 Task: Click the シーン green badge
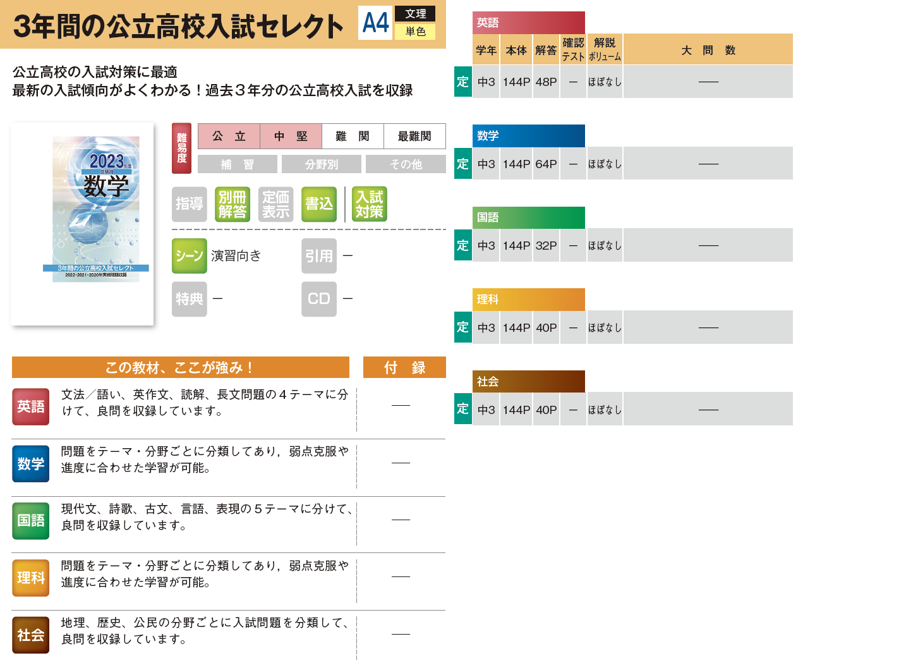(x=190, y=256)
